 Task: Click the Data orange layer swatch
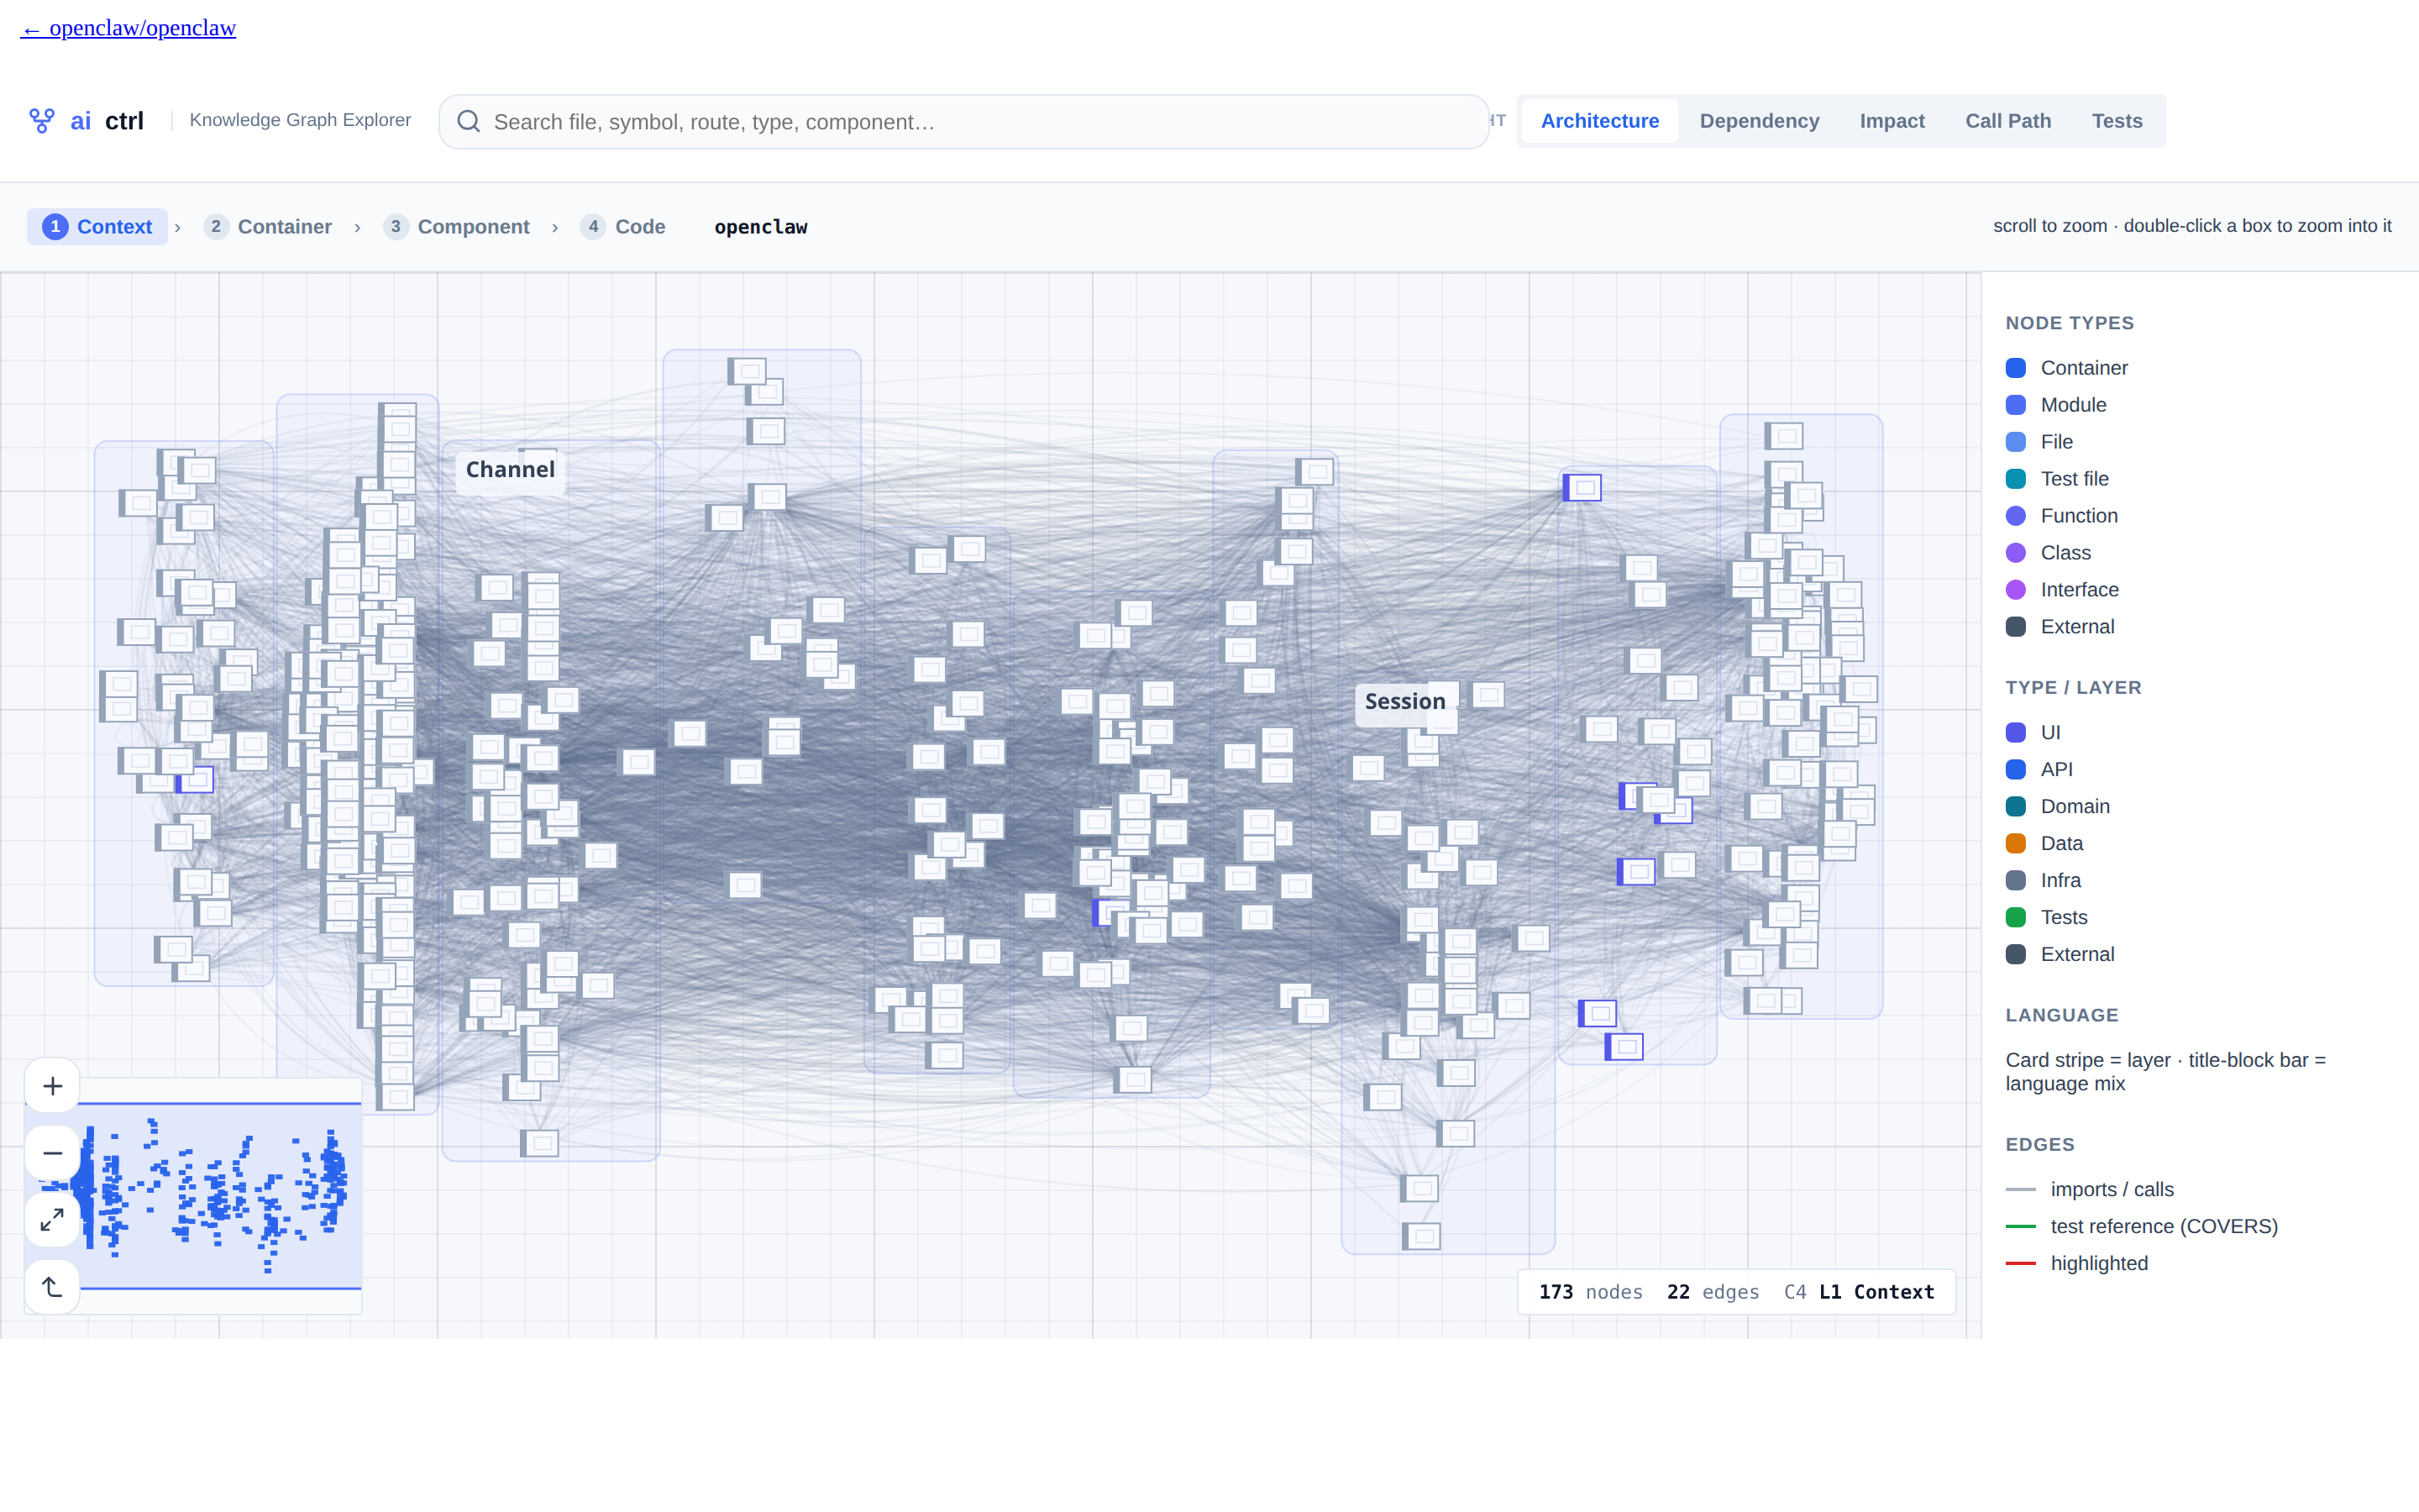tap(2015, 843)
